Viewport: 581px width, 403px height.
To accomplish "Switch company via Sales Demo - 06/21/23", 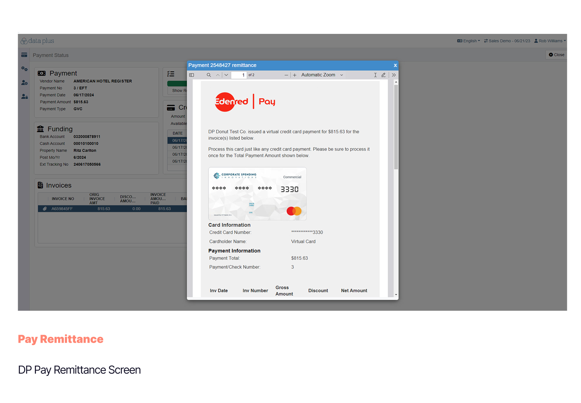I will coord(507,41).
